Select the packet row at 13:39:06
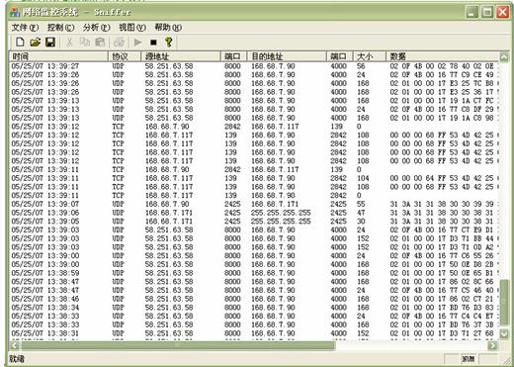The height and width of the screenshot is (367, 514). tap(254, 213)
